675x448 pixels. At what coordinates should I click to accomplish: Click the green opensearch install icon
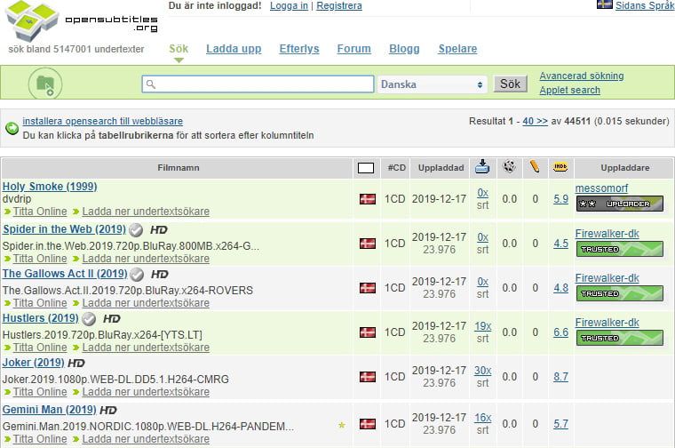[x=12, y=128]
